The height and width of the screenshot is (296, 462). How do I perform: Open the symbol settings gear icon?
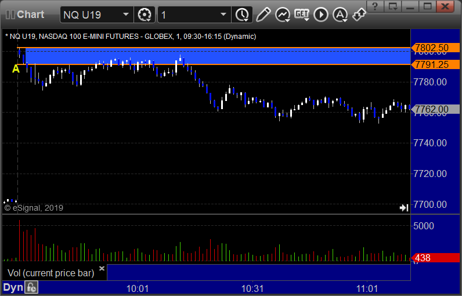[145, 15]
